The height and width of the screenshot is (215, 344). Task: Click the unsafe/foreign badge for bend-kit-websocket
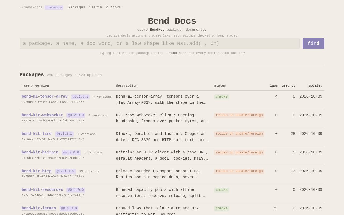[239, 115]
